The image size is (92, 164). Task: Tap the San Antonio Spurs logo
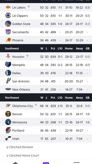click(x=8, y=81)
